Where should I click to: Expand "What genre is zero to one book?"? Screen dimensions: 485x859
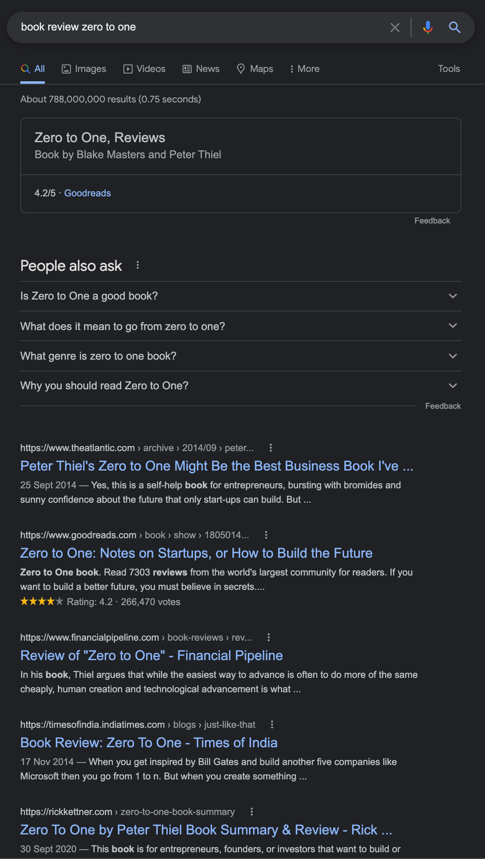coord(241,356)
